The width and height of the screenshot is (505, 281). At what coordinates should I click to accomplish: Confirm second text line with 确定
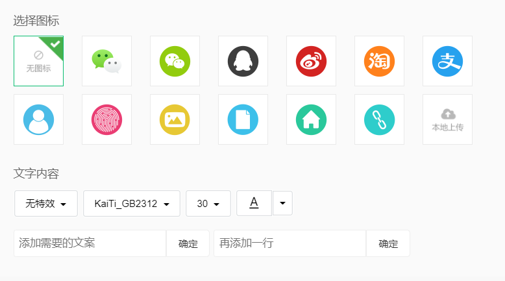click(388, 243)
